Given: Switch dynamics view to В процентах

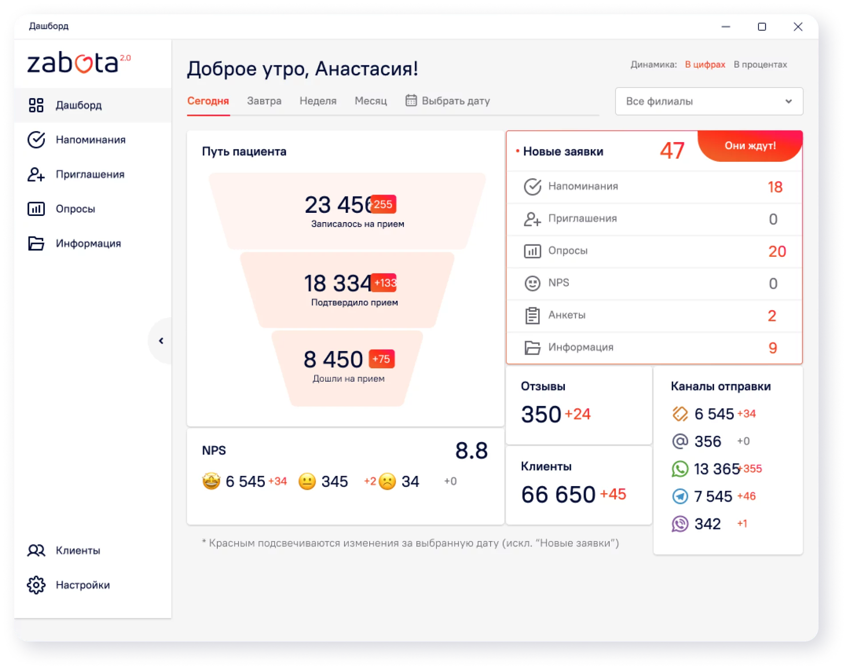Looking at the screenshot, I should [761, 64].
